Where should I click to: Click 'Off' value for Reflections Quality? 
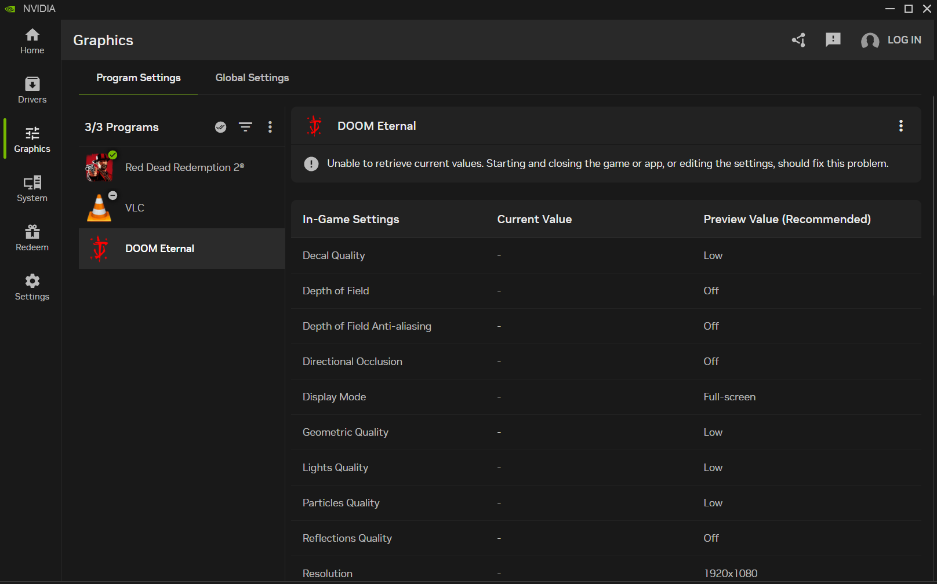[x=711, y=538]
